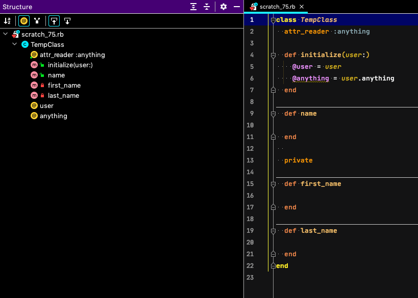
Task: Collapse name method fold marker on line 9
Action: point(273,114)
